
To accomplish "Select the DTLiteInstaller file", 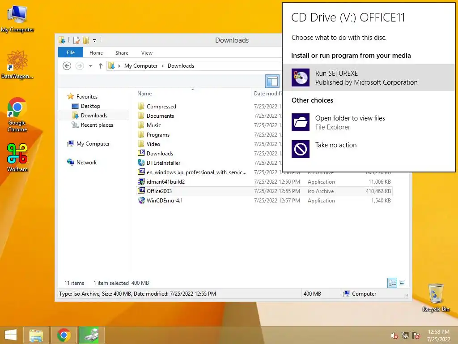I will pyautogui.click(x=163, y=163).
